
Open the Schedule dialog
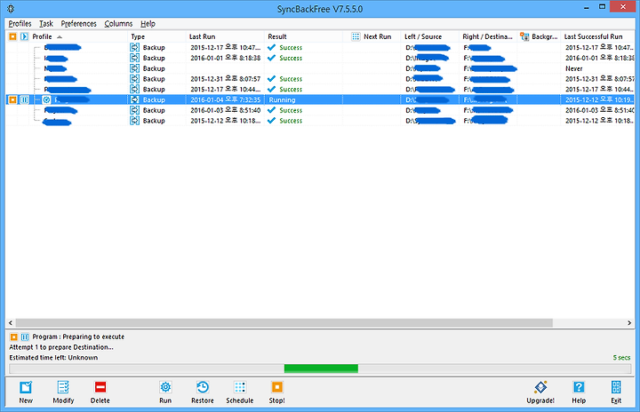[240, 392]
